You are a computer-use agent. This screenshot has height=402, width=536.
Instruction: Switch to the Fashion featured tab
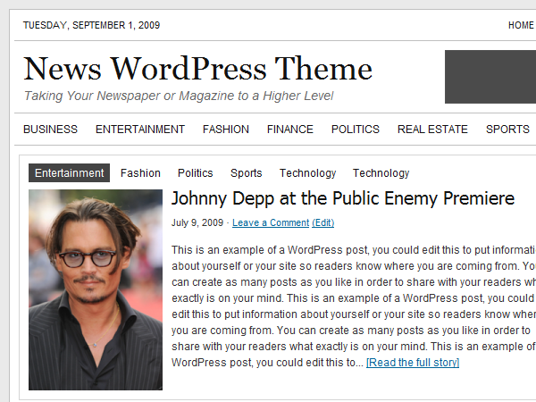tap(140, 173)
